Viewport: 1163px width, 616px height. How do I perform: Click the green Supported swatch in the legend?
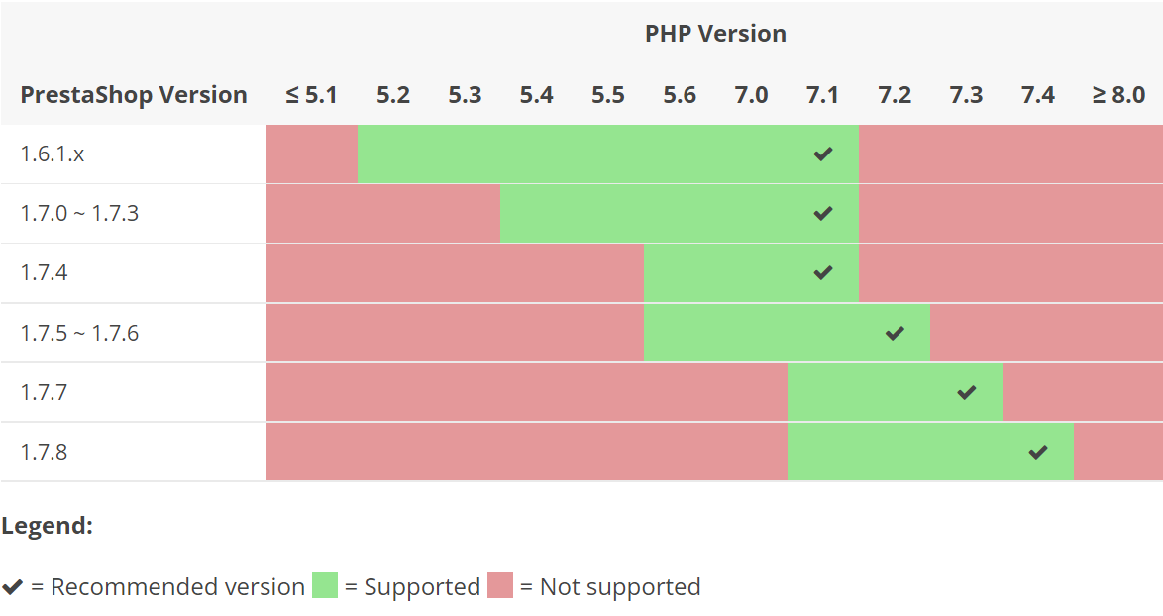(325, 586)
